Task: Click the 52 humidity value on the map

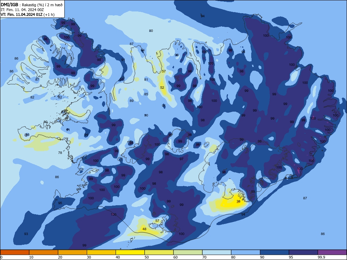Action: click(x=162, y=88)
